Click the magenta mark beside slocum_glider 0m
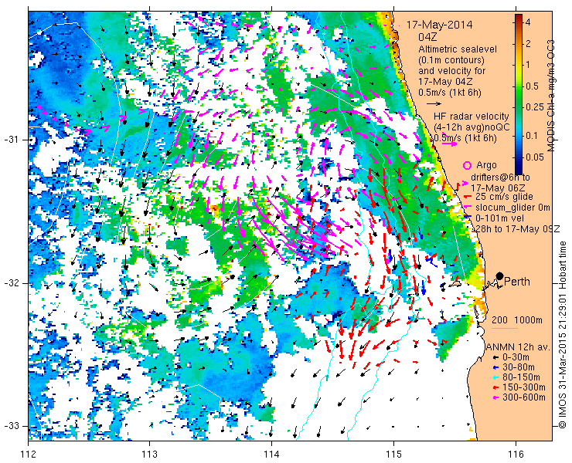This screenshot has width=572, height=463. pos(467,208)
